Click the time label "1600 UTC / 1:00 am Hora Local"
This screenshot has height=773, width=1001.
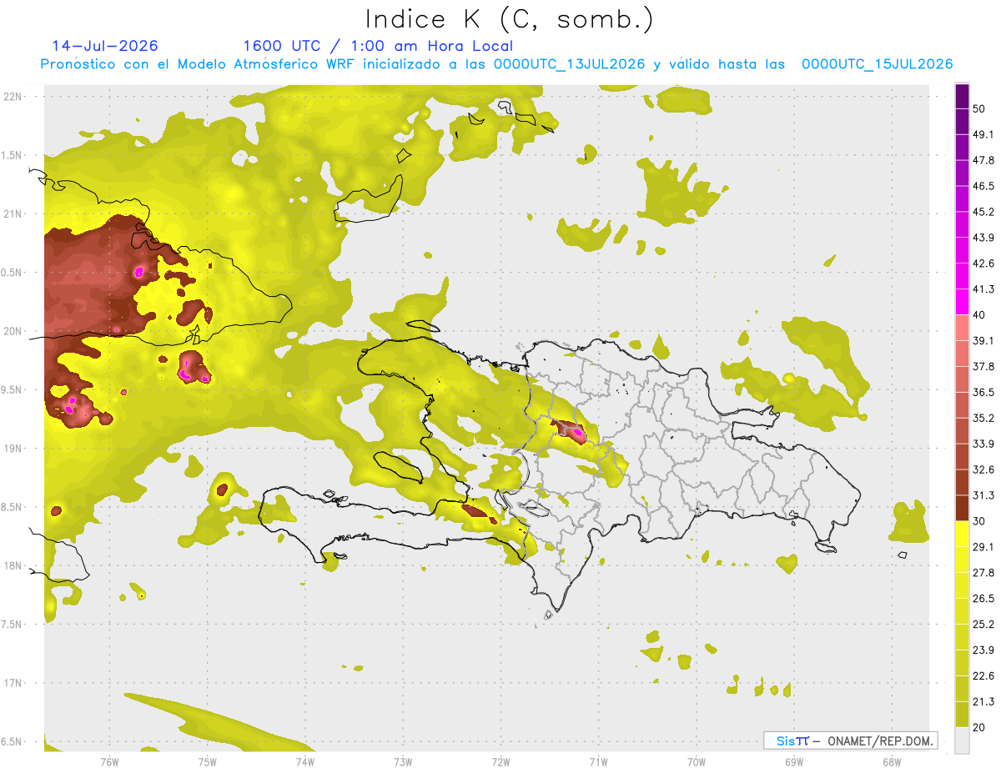click(378, 46)
